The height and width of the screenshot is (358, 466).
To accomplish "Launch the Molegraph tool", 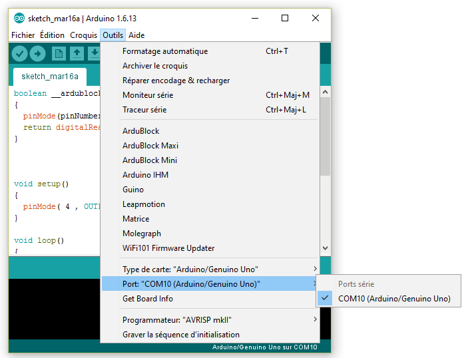I will point(210,233).
